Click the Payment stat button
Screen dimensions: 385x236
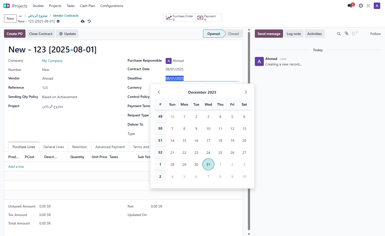209,18
